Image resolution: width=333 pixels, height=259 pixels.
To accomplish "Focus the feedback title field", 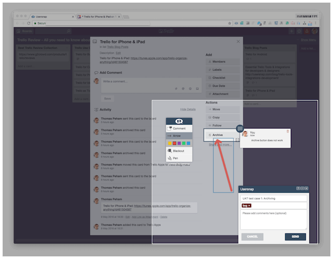I will pos(274,198).
